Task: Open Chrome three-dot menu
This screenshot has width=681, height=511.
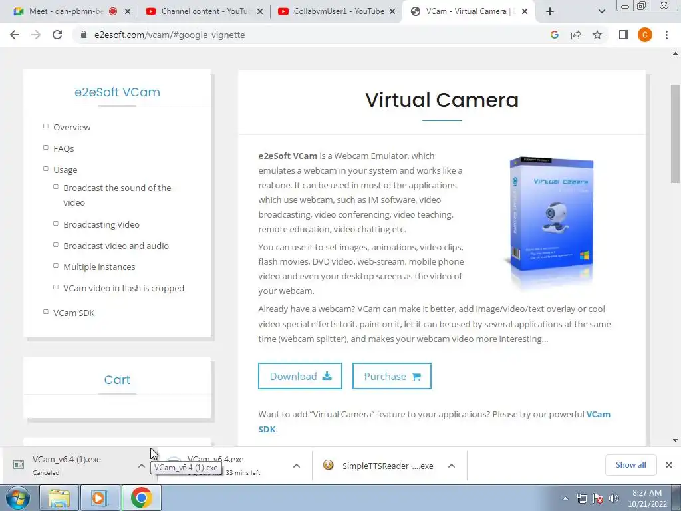Action: (666, 35)
